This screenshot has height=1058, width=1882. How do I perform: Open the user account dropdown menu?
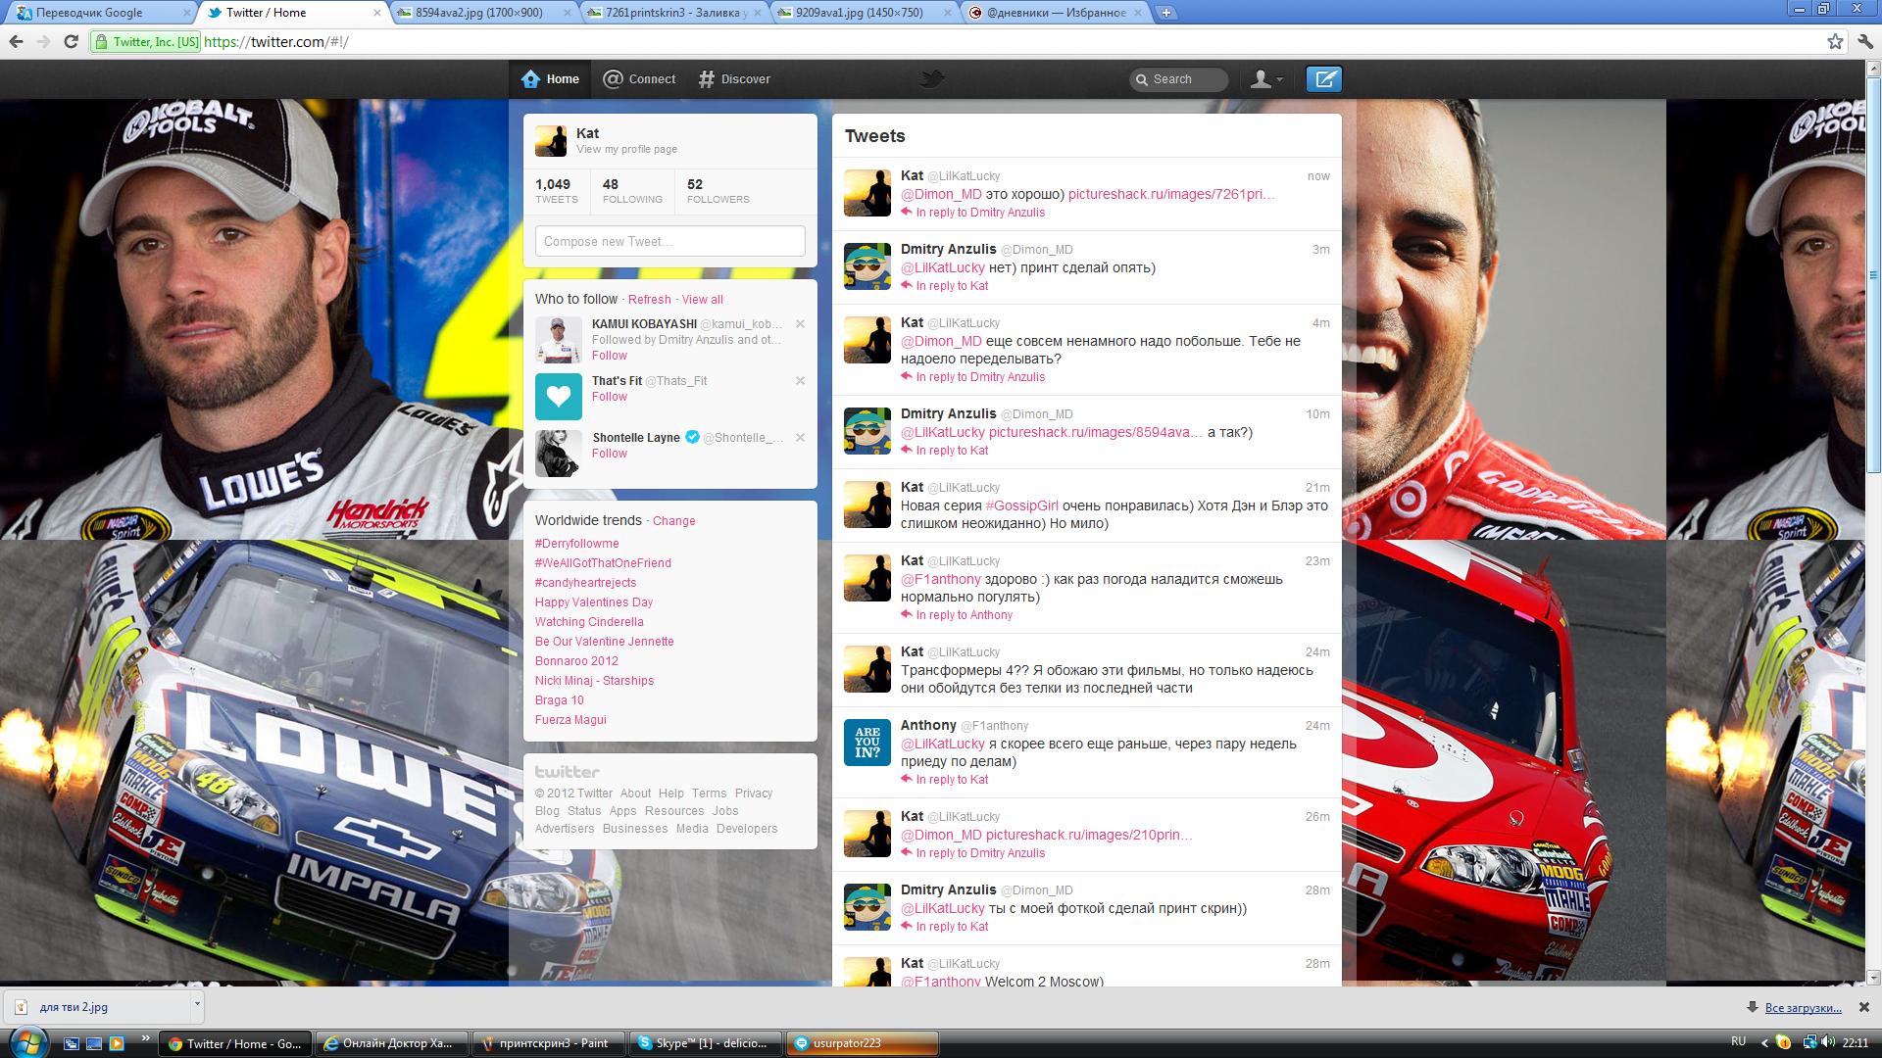pyautogui.click(x=1266, y=79)
